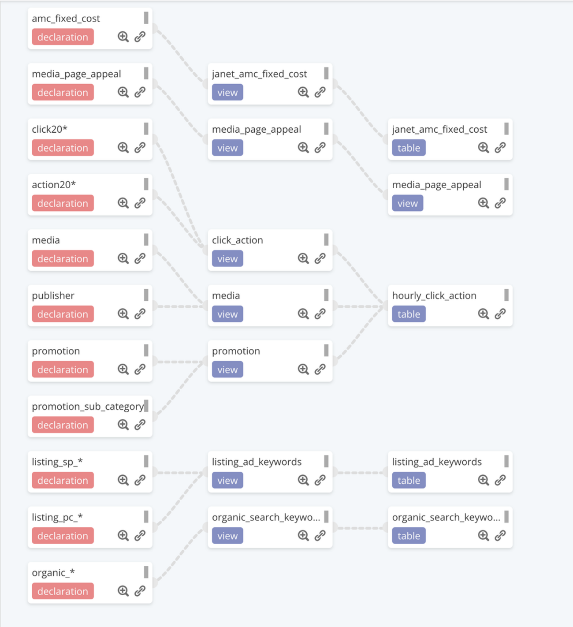Viewport: 573px width, 627px height.
Task: Zoom into media_page_appeal view in right column
Action: tap(484, 203)
